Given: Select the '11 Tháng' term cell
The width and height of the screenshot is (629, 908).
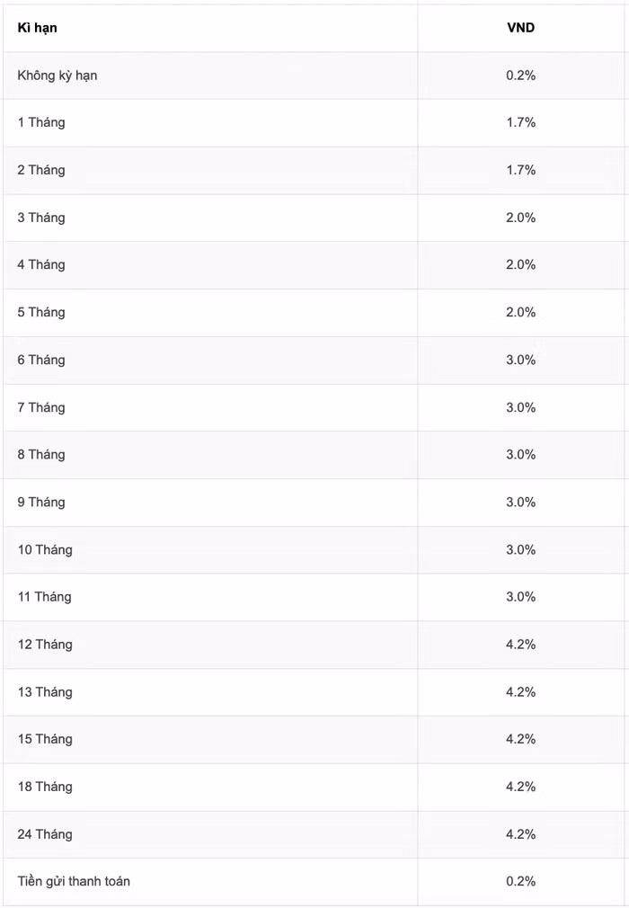Looking at the screenshot, I should pos(45,597).
